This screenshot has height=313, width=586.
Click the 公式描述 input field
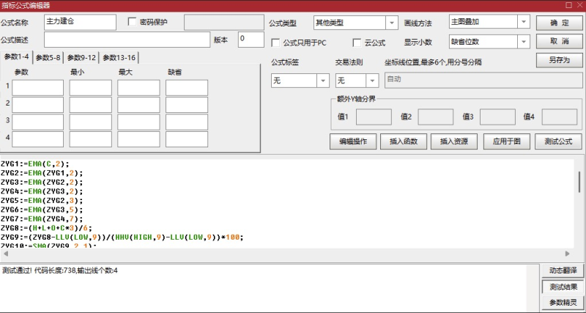click(127, 40)
